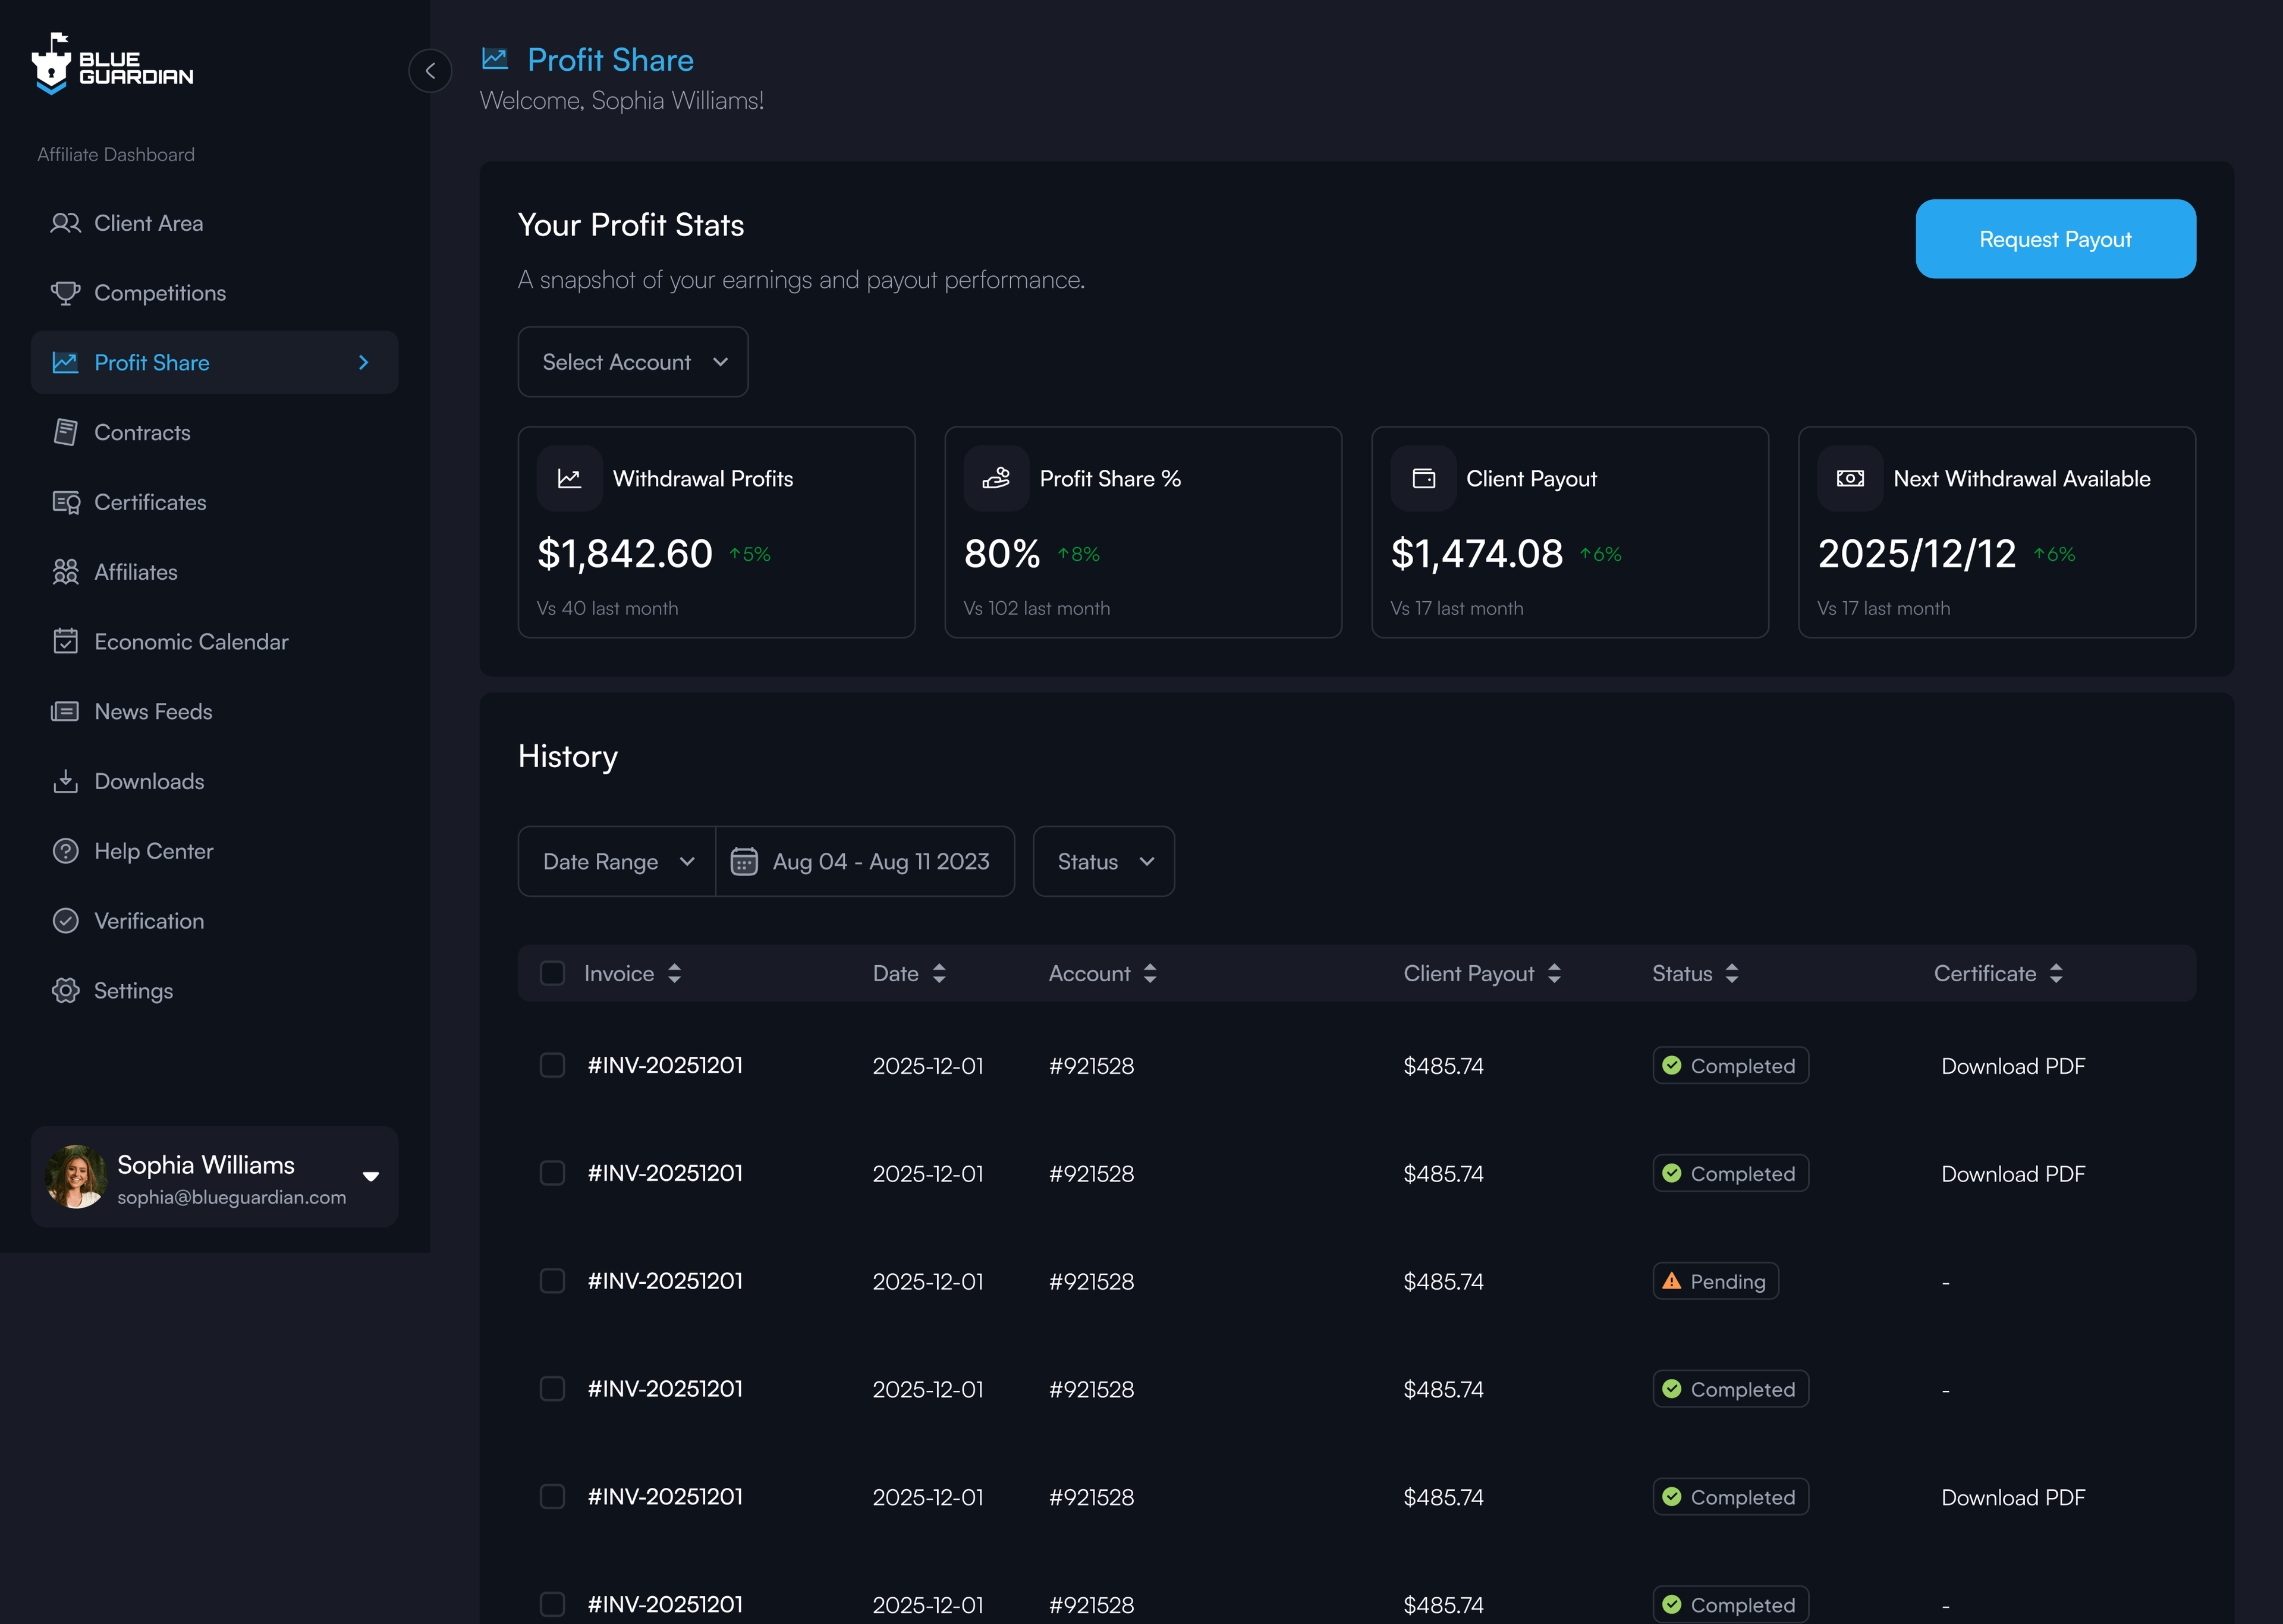
Task: Click the 80% profit share value
Action: [1002, 553]
